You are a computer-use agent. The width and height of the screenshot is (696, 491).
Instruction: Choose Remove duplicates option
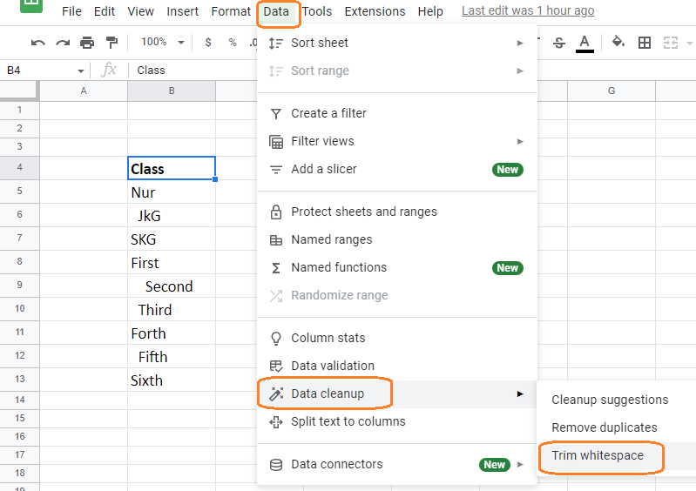605,427
